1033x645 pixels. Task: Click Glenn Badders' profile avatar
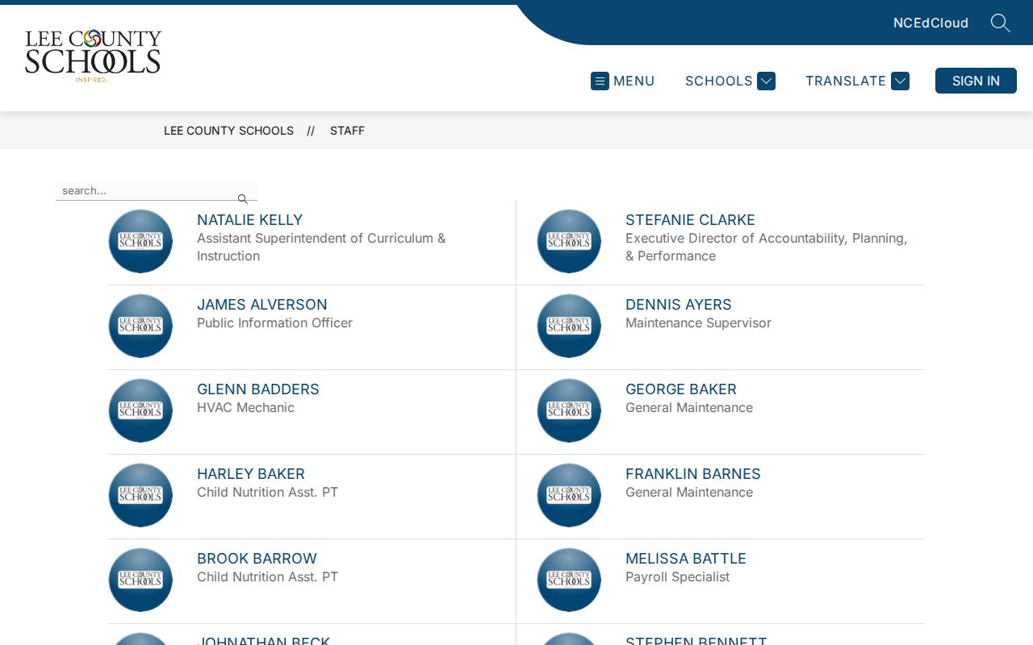point(140,410)
